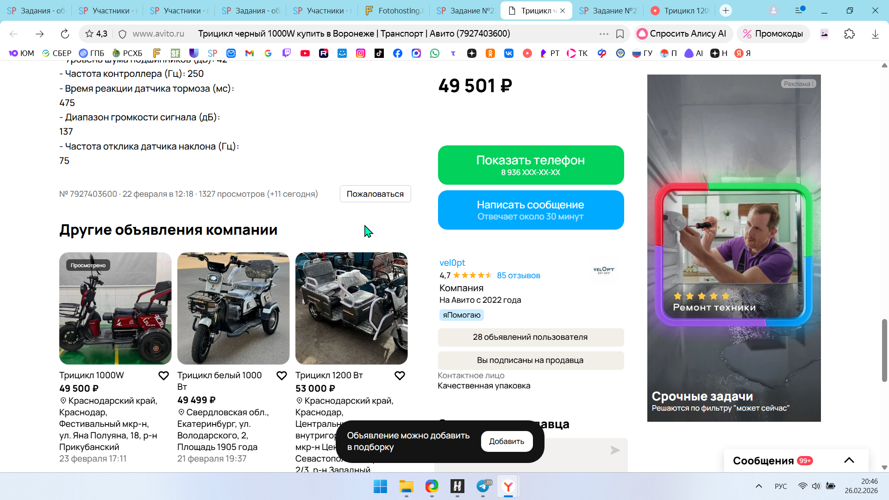This screenshot has height=500, width=889.
Task: Toggle the heart on the Трицикл 1200 Вт listing
Action: [400, 376]
